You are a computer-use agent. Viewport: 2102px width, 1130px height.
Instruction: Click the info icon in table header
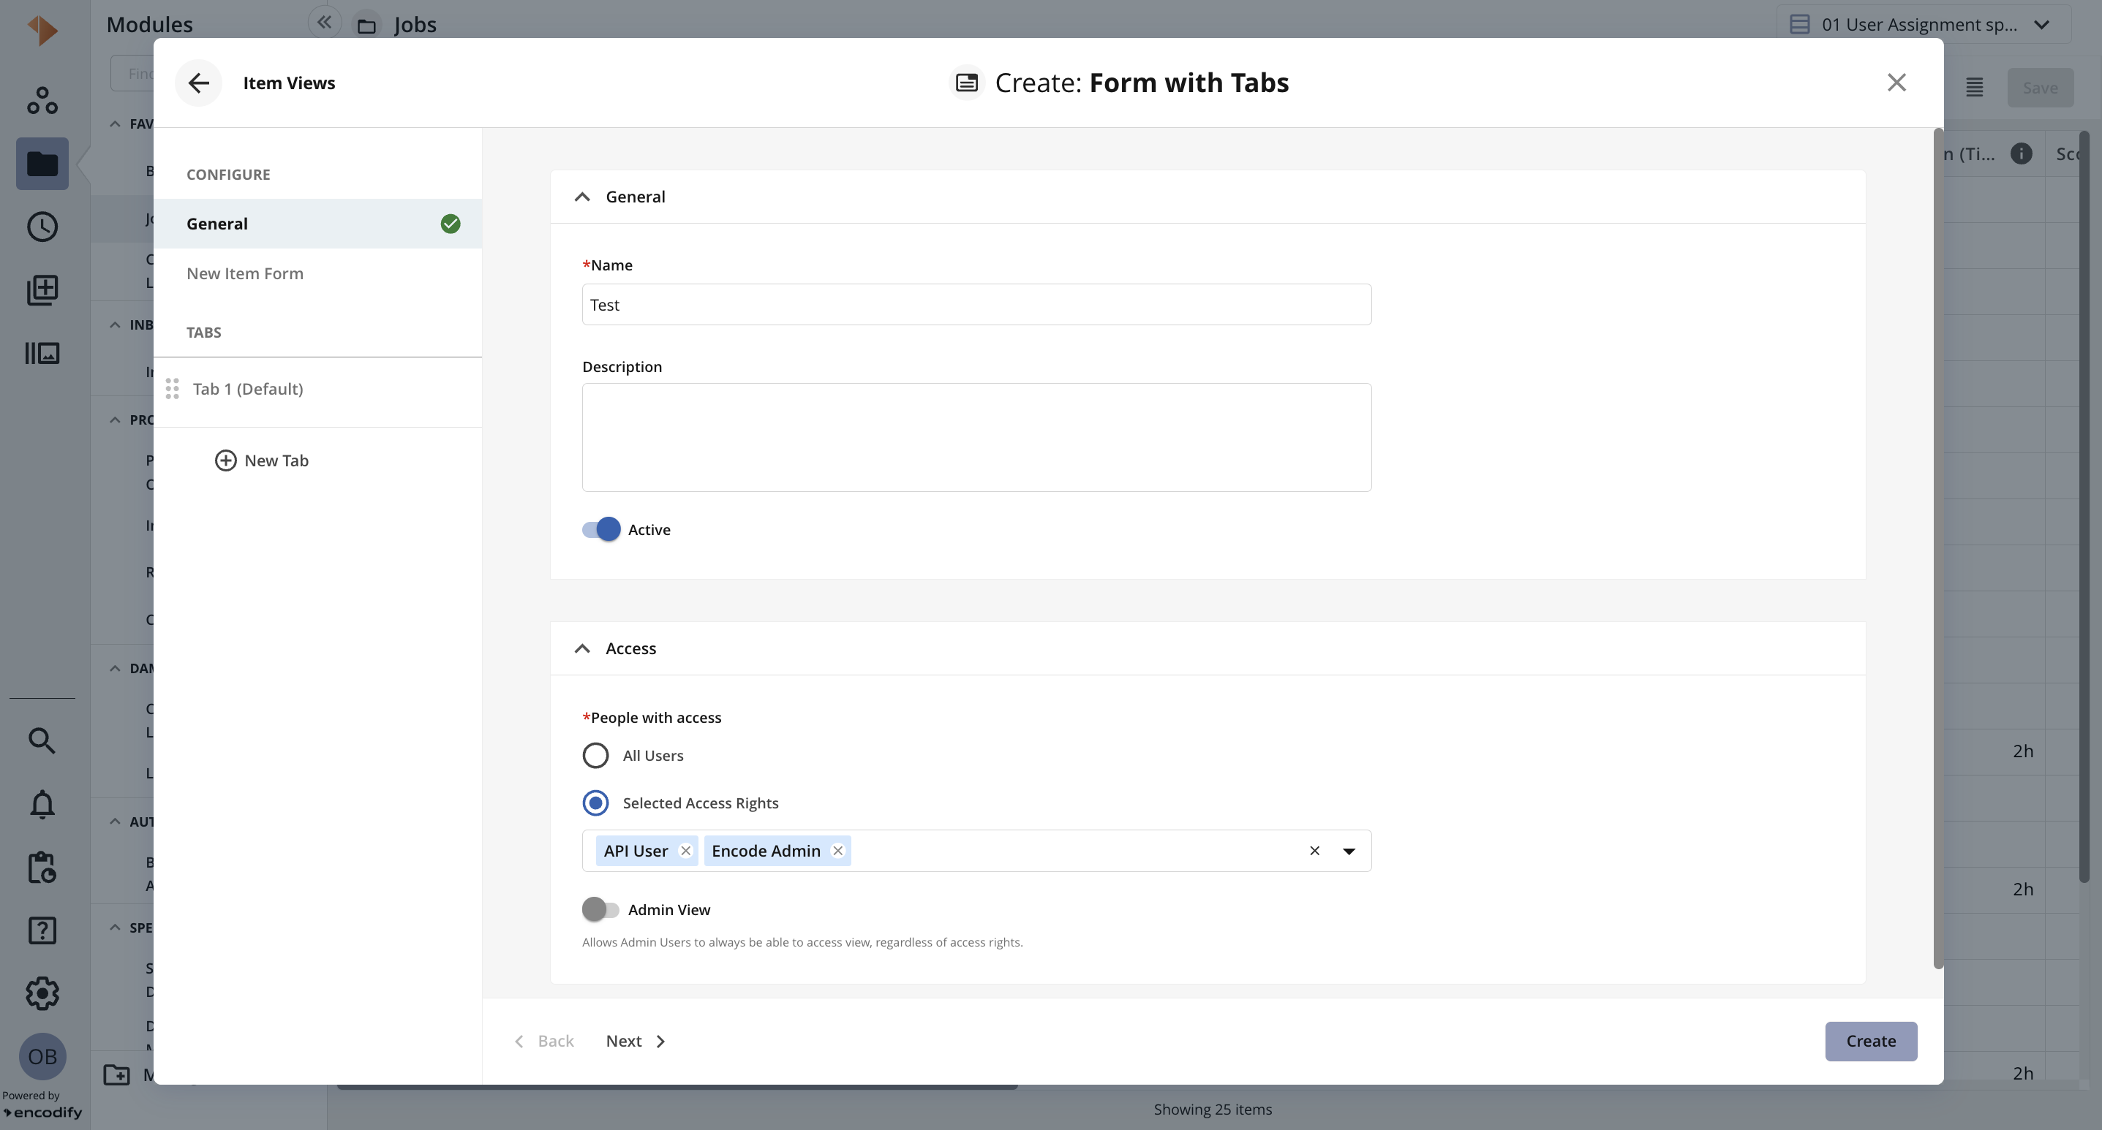[x=2022, y=153]
